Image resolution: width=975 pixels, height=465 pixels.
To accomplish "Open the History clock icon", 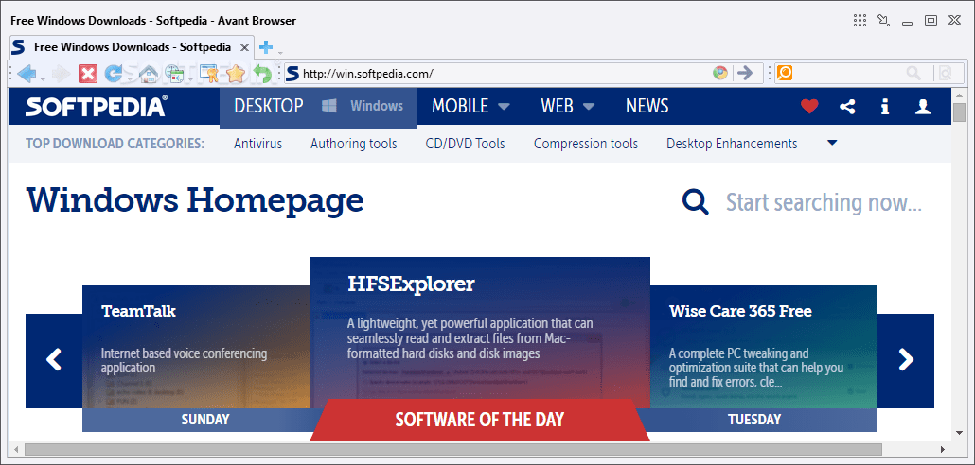I will [x=175, y=74].
